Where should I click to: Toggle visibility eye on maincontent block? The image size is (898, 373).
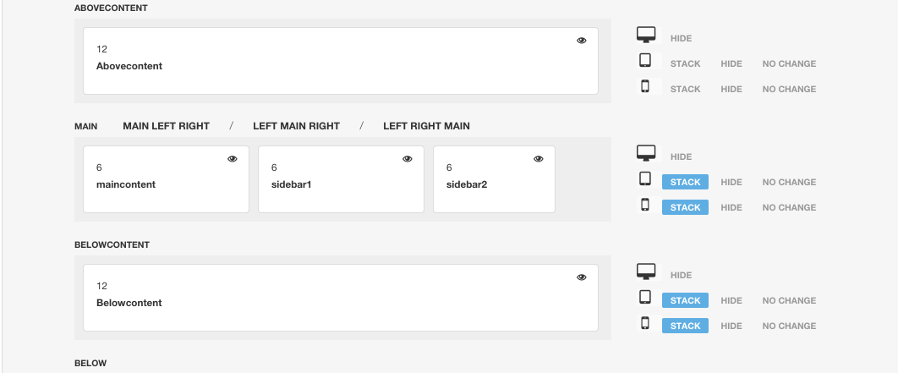pyautogui.click(x=232, y=159)
